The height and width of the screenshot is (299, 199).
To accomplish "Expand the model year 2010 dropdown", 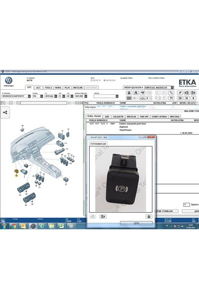I will [56, 96].
